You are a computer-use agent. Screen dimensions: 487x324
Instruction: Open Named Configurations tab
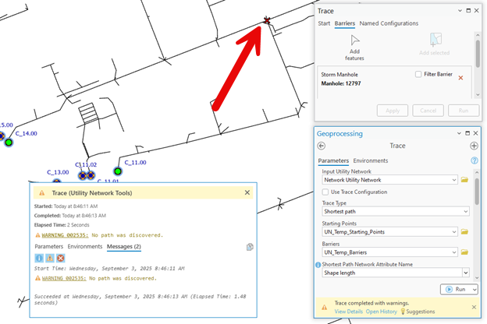pos(389,23)
